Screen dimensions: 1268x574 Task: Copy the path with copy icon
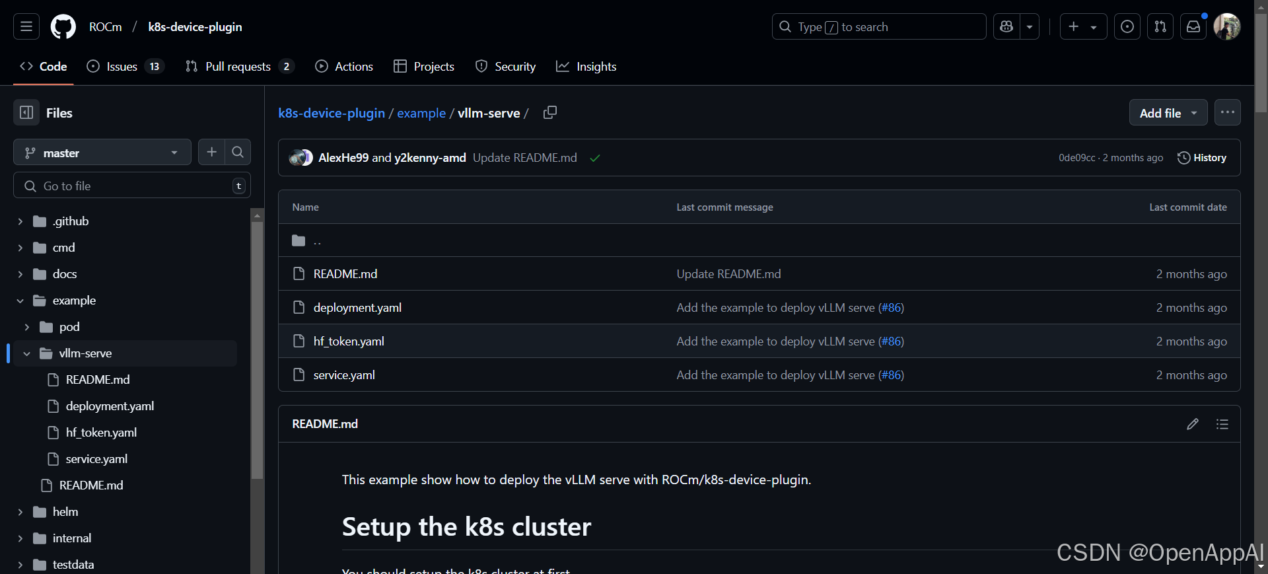tap(549, 112)
